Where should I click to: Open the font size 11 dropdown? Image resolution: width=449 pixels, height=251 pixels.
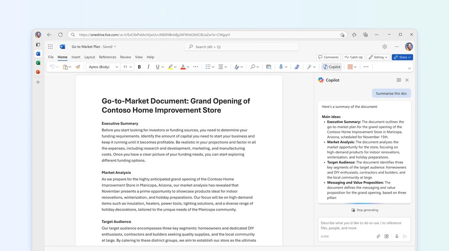128,67
